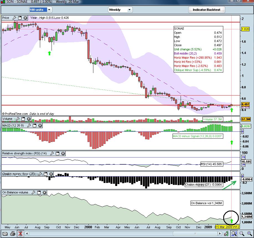Close the Chaikin money flow panel
This screenshot has width=254, height=238.
tap(51, 174)
